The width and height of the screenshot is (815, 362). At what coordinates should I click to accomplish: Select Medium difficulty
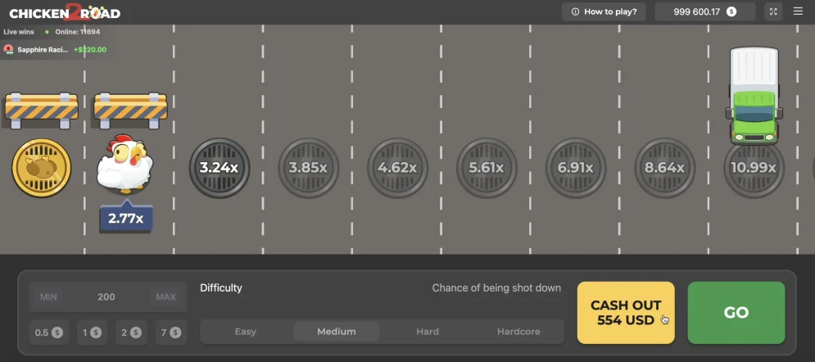[x=337, y=332]
